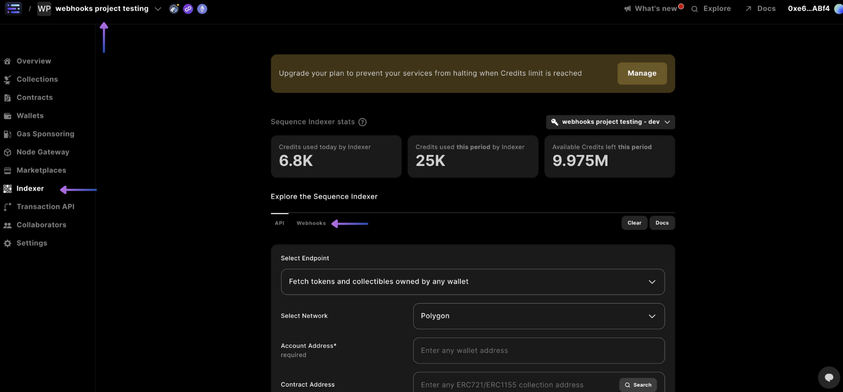
Task: Click the 'webhooks project testing' project name
Action: (x=102, y=8)
